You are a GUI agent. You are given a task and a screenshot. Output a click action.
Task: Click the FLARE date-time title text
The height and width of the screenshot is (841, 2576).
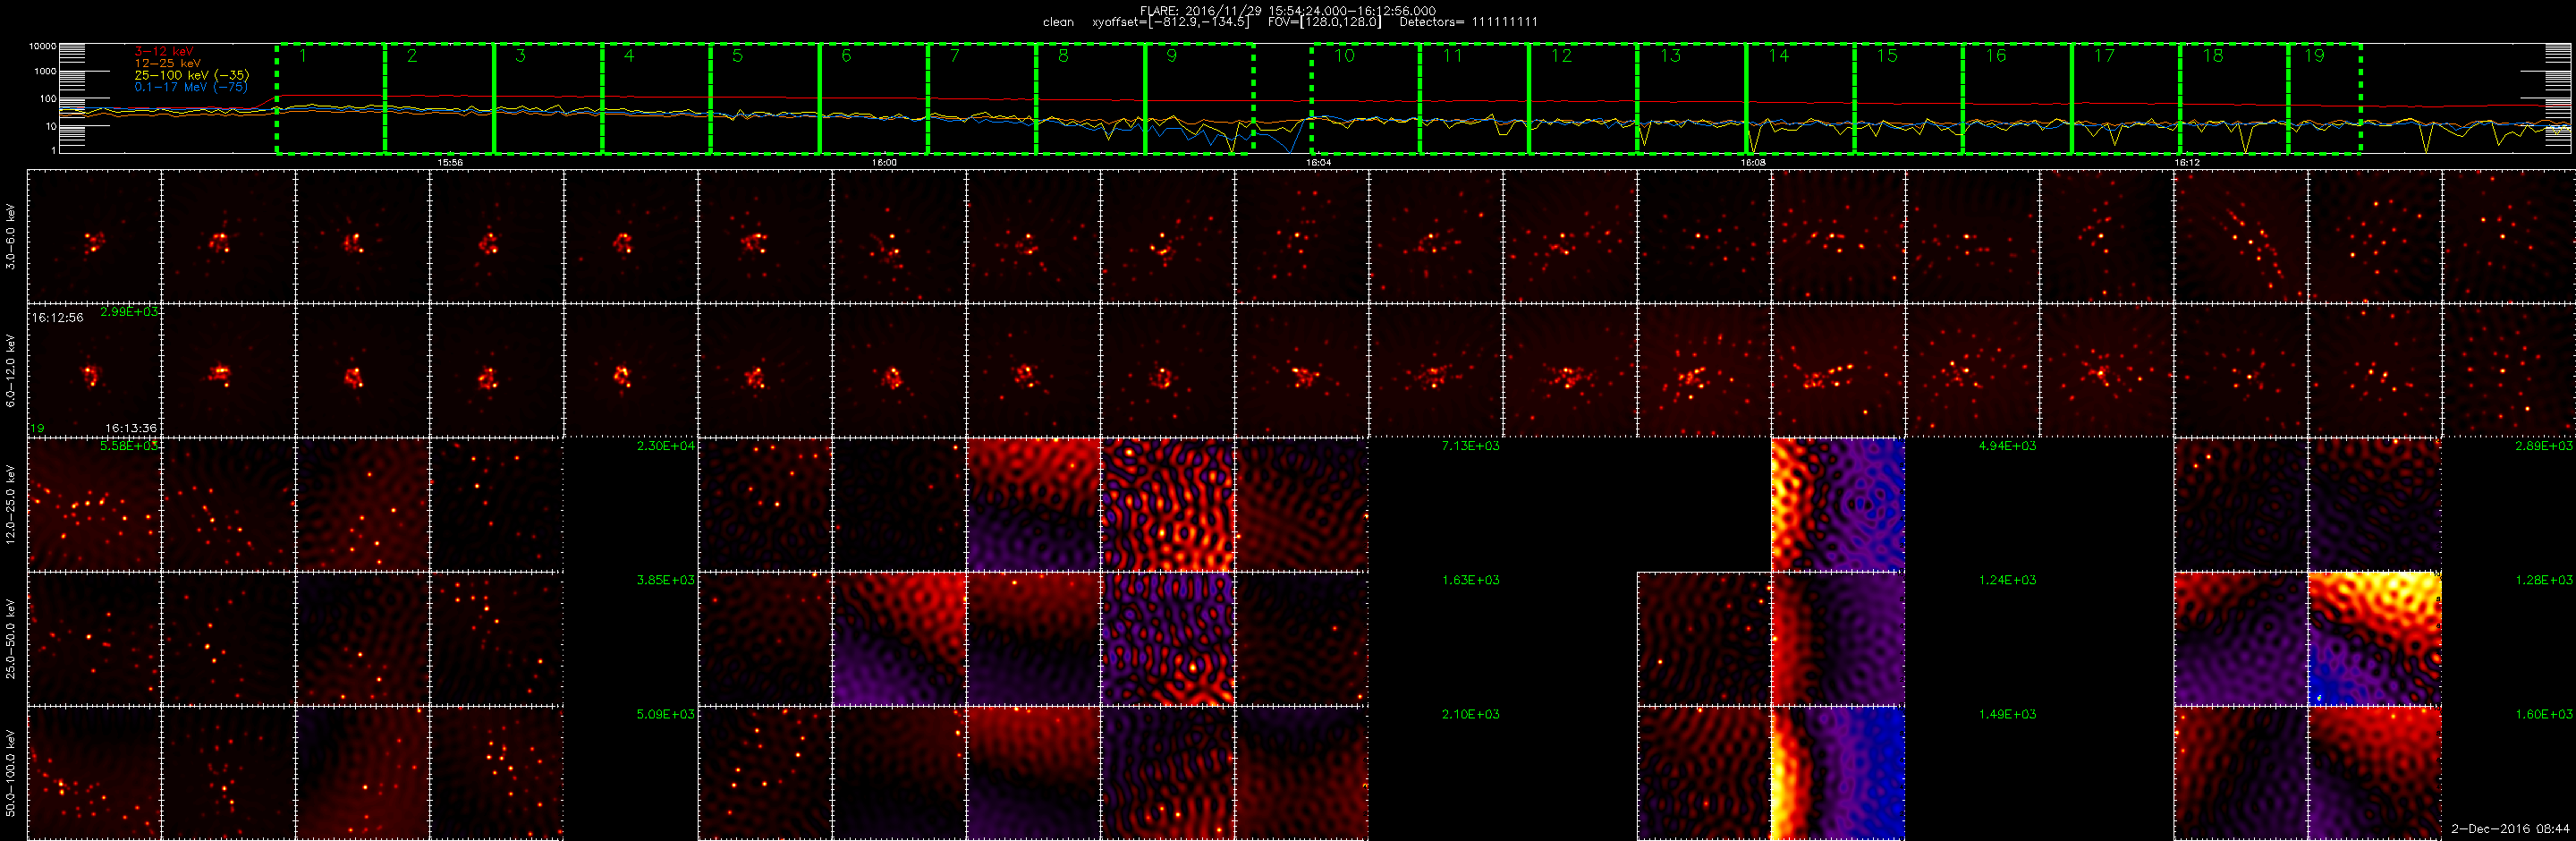[1288, 11]
